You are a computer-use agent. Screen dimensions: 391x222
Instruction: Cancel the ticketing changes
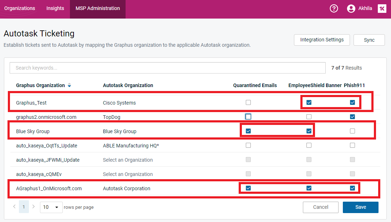click(321, 207)
